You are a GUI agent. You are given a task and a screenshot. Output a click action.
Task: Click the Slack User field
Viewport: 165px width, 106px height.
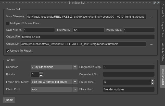point(129,89)
